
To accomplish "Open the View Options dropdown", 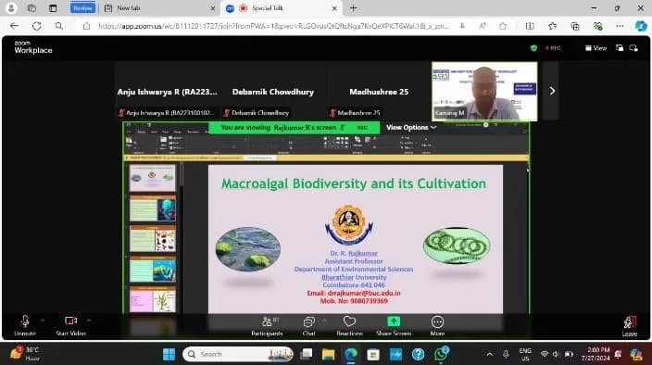I will pyautogui.click(x=411, y=127).
